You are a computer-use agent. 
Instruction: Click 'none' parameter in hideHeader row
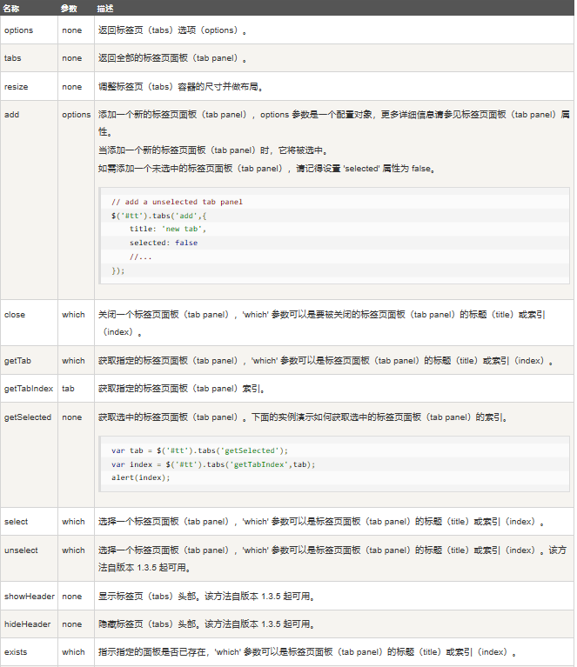coord(72,624)
